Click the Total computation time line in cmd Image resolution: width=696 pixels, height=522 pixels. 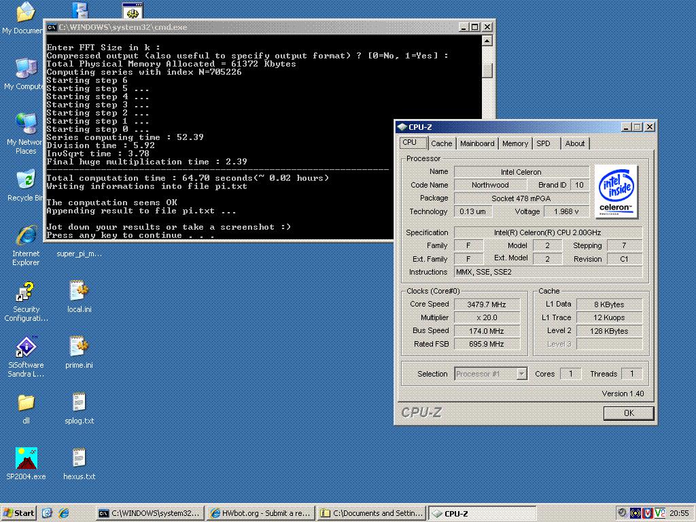188,178
